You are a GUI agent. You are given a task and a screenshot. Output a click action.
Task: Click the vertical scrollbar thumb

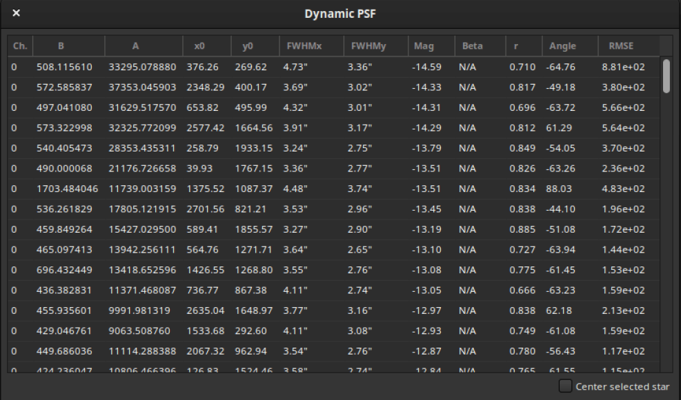click(667, 76)
